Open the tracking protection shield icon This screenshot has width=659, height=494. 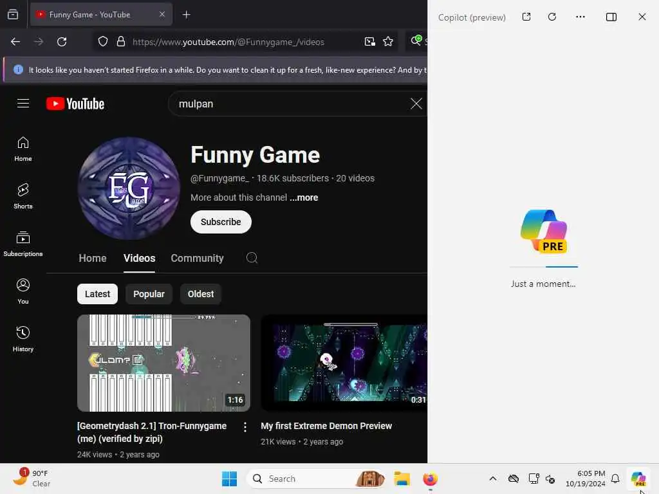click(103, 42)
